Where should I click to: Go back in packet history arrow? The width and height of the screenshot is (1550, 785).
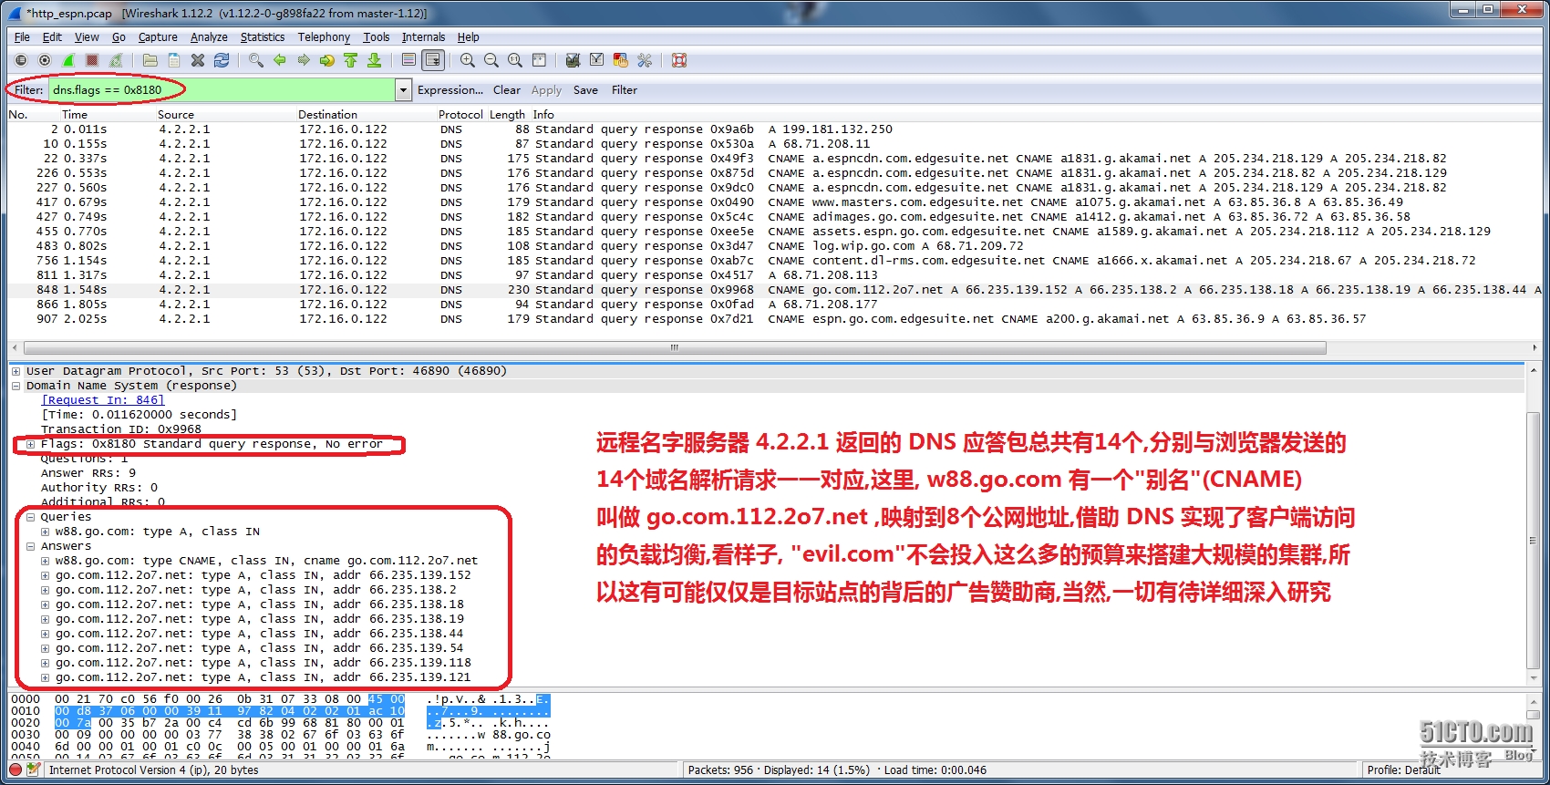click(280, 60)
